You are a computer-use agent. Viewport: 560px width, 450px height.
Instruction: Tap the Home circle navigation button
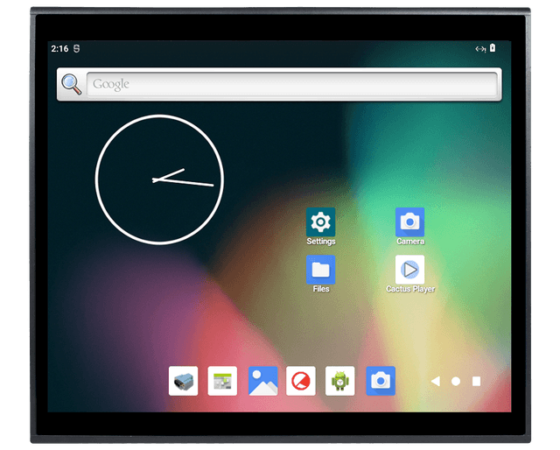coord(456,382)
